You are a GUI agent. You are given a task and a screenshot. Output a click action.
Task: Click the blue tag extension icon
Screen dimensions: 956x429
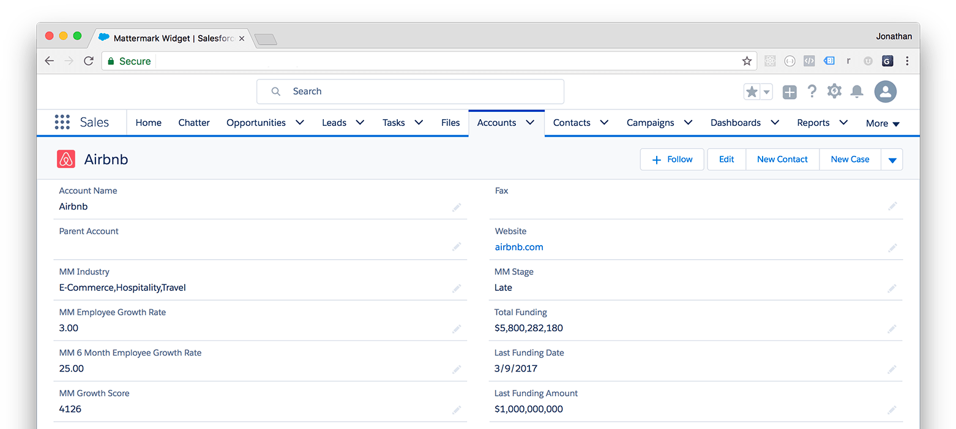click(x=829, y=61)
